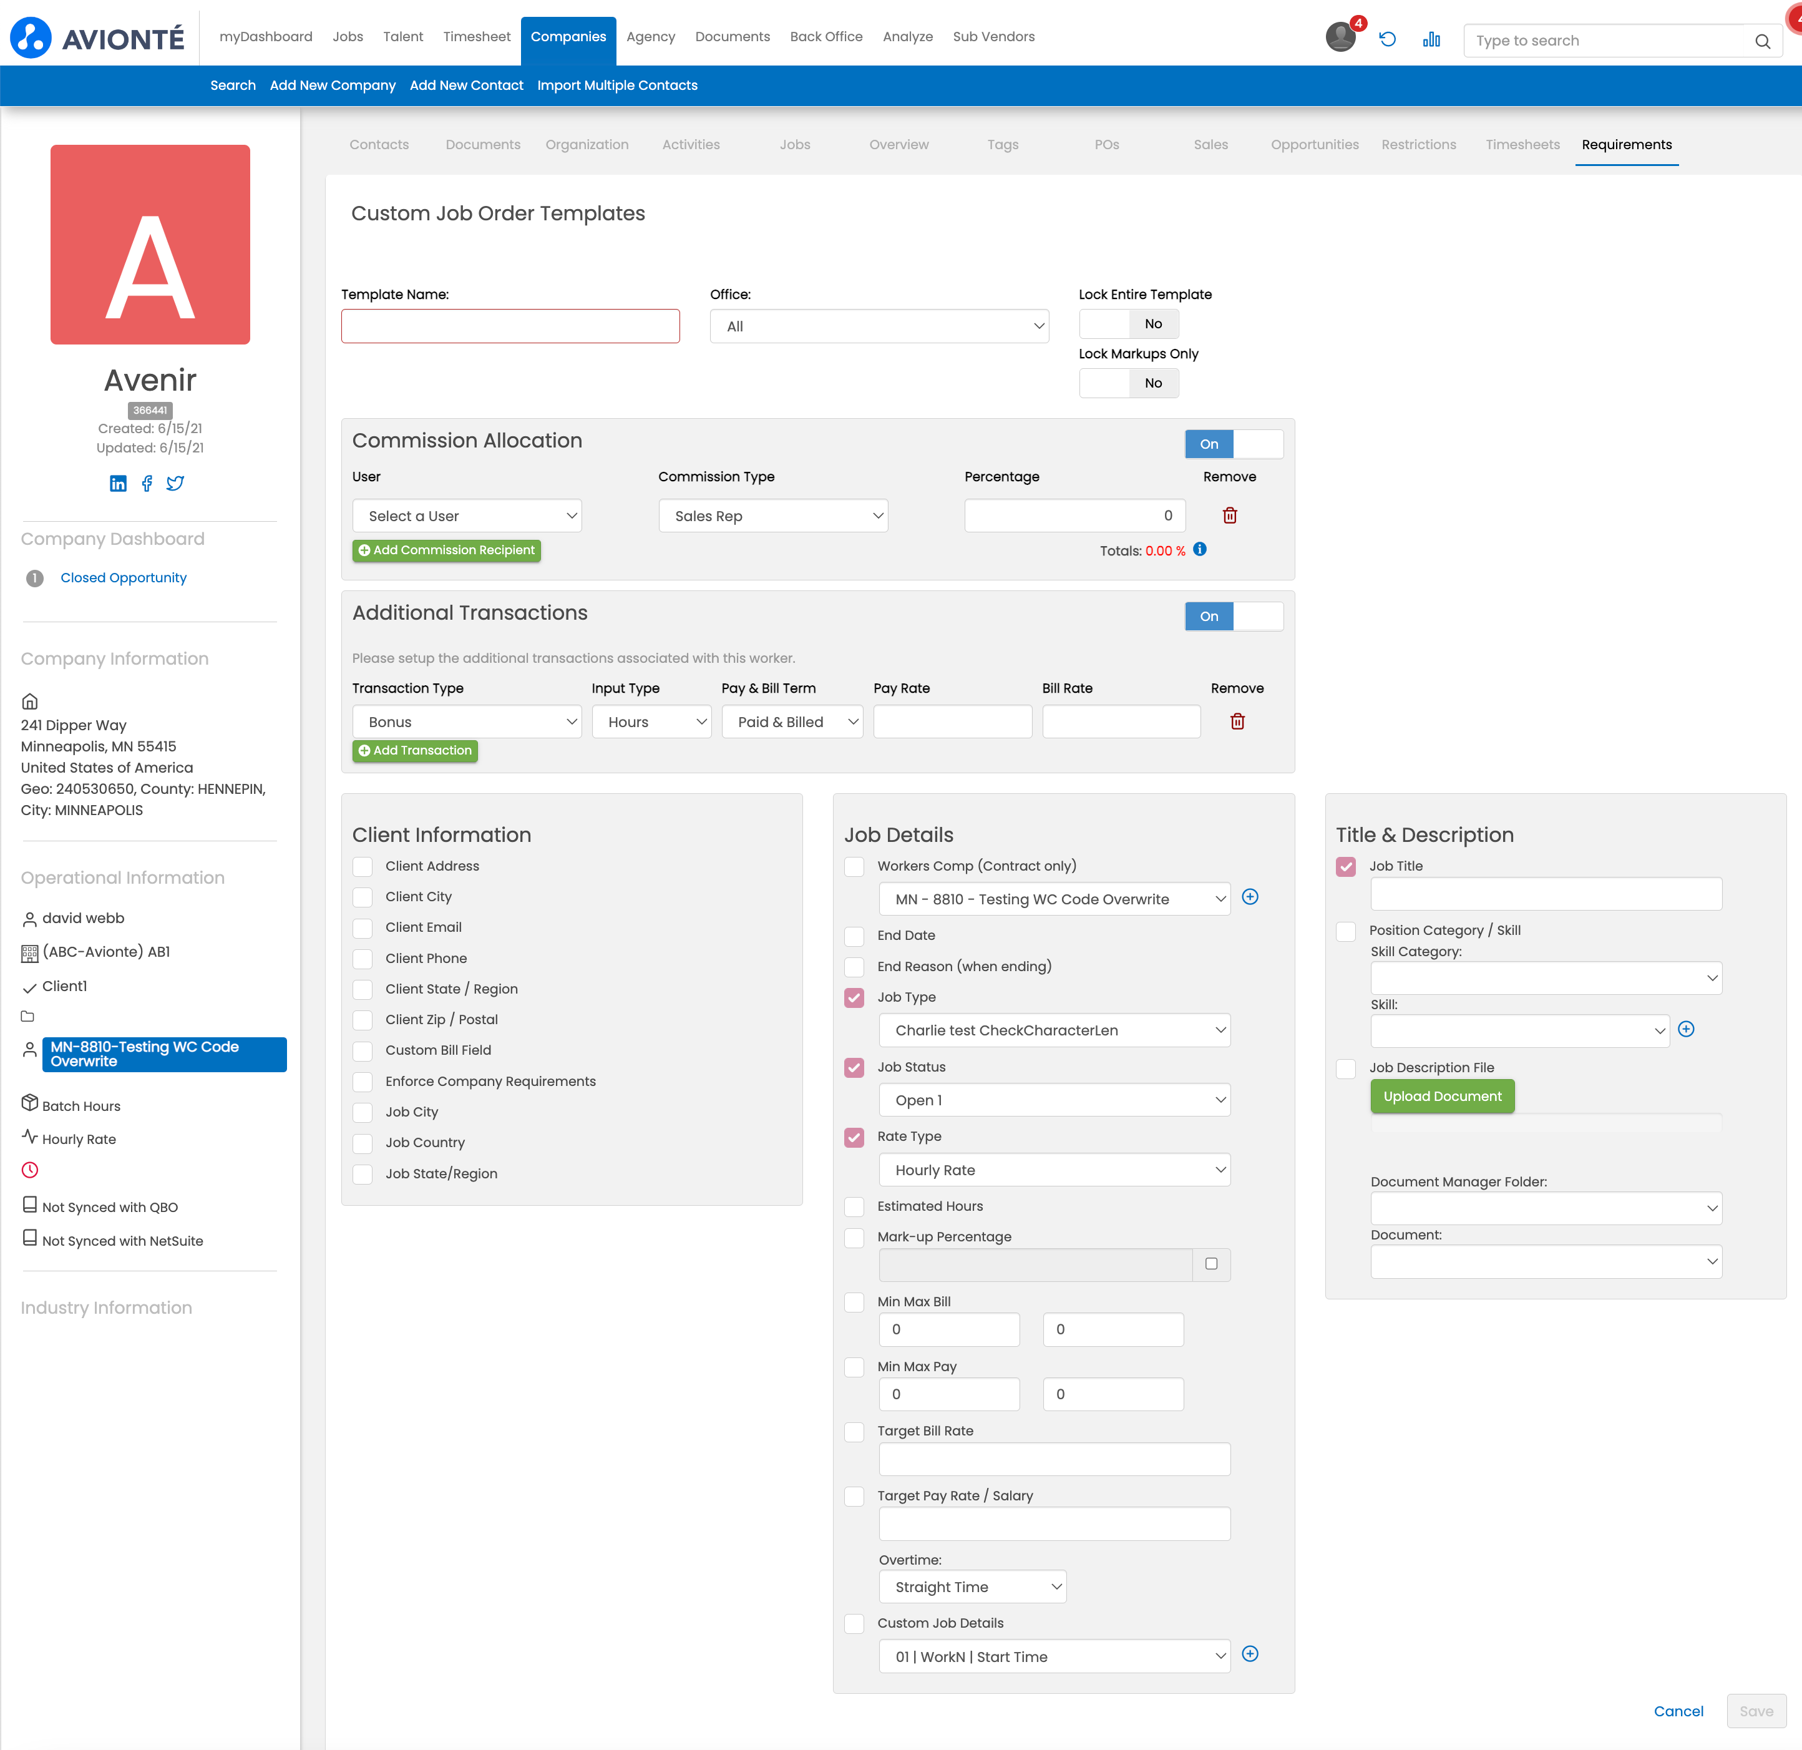Viewport: 1802px width, 1750px height.
Task: Open the Back Office menu
Action: click(826, 37)
